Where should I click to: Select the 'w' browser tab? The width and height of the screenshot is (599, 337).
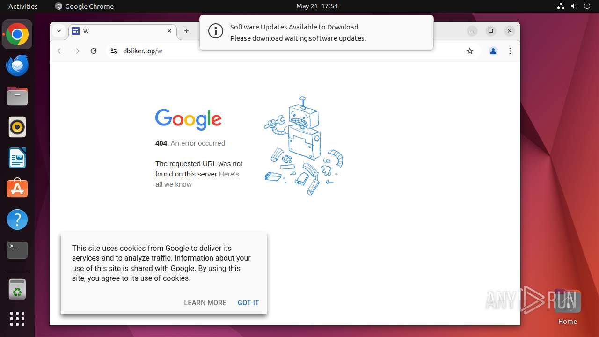pos(123,31)
